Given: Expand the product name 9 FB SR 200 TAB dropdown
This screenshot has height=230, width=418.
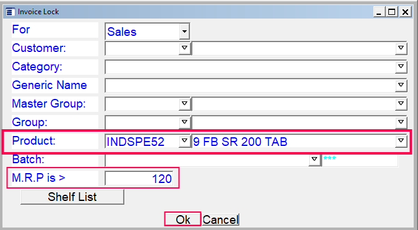Looking at the screenshot, I should click(x=401, y=141).
